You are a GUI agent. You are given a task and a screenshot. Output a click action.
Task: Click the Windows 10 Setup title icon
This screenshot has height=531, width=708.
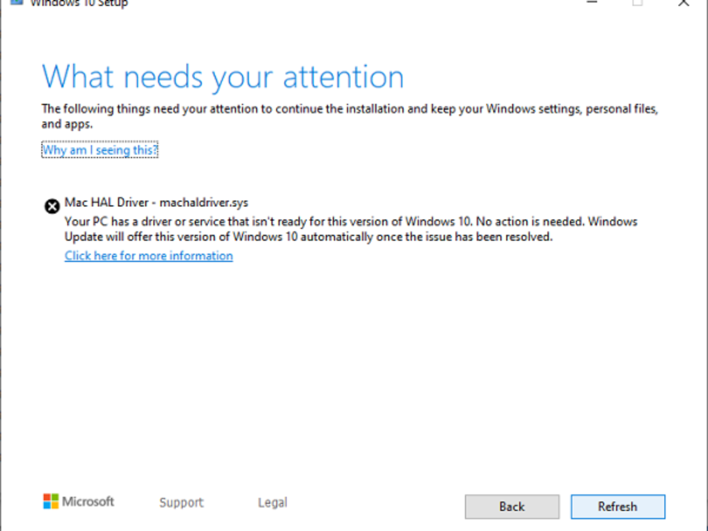coord(16,2)
